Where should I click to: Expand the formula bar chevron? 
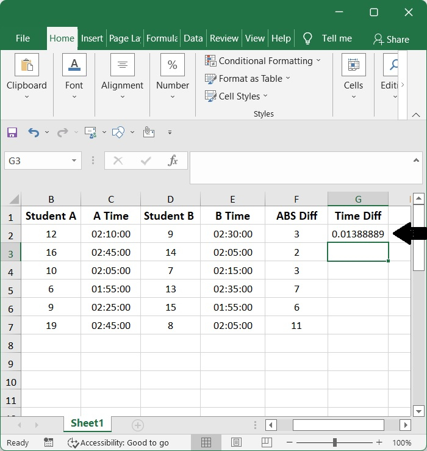[416, 161]
